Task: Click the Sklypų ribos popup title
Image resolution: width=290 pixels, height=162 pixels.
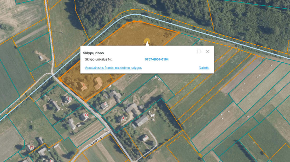Action: click(93, 53)
